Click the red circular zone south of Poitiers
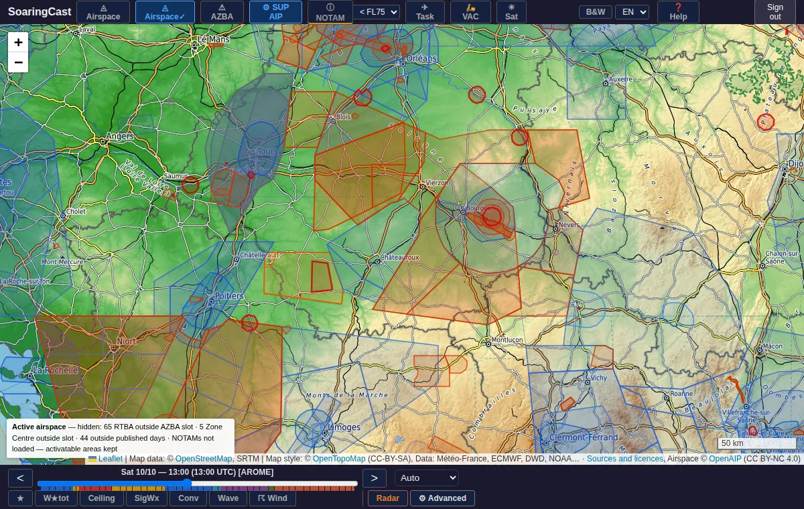Viewport: 804px width, 509px height. click(x=249, y=323)
